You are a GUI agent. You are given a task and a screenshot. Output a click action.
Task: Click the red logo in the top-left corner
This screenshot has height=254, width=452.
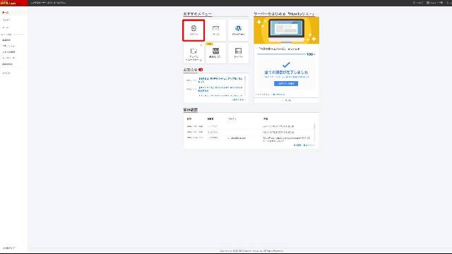[x=13, y=3]
